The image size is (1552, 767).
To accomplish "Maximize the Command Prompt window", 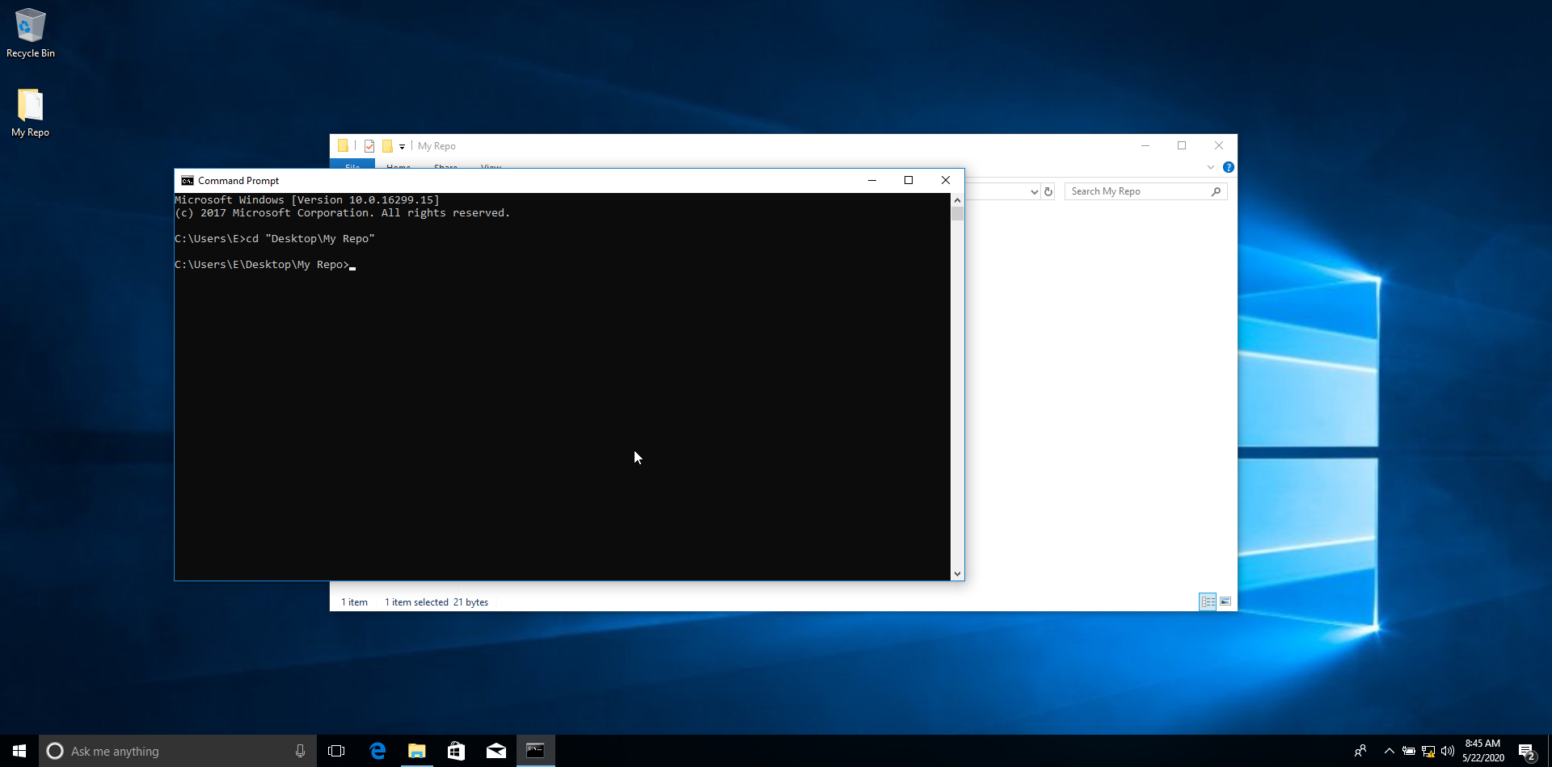I will (909, 180).
